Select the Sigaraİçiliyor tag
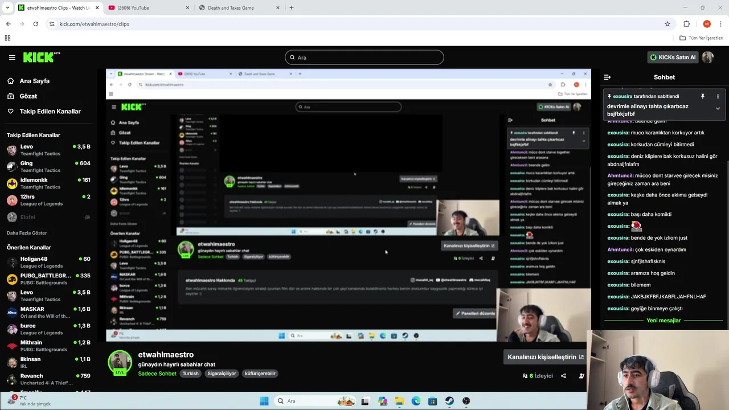729x410 pixels. click(x=222, y=374)
